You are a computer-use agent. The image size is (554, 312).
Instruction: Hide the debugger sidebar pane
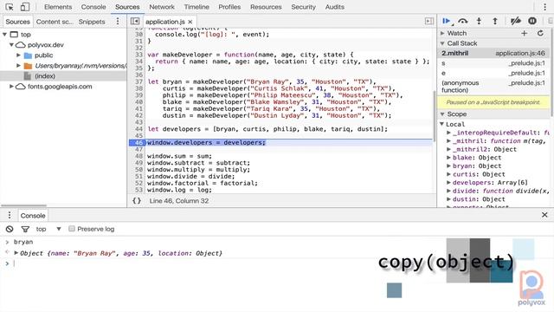point(429,21)
